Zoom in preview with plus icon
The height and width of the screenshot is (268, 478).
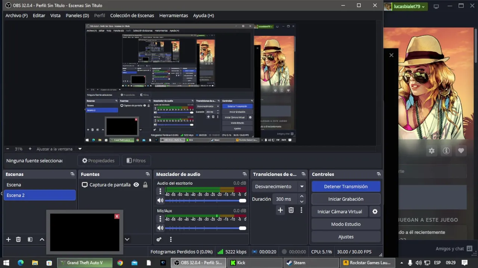[30, 149]
